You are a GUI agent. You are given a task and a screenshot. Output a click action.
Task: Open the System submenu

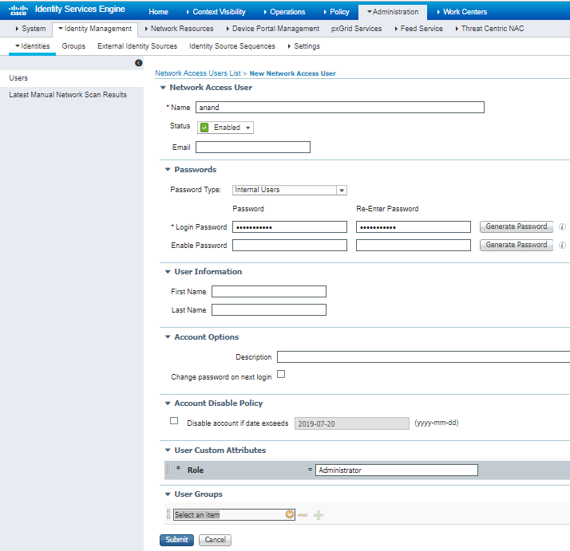tap(30, 29)
